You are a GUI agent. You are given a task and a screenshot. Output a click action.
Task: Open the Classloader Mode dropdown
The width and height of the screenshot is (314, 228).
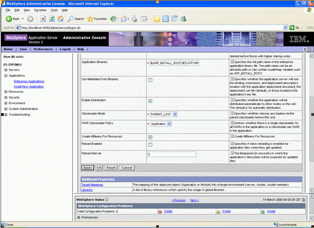(x=175, y=114)
